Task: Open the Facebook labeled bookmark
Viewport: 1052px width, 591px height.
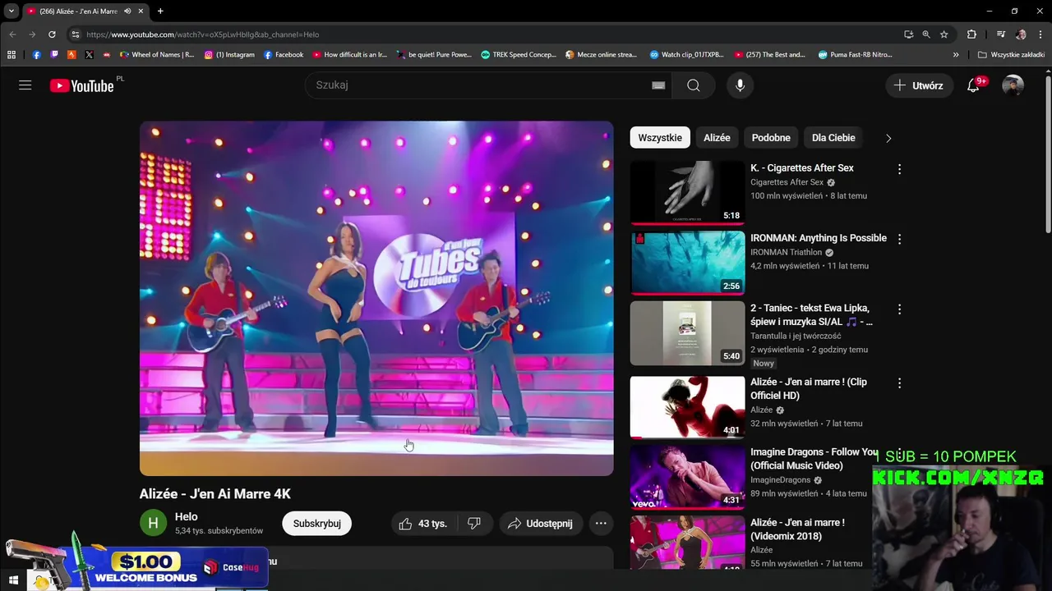Action: click(x=284, y=55)
